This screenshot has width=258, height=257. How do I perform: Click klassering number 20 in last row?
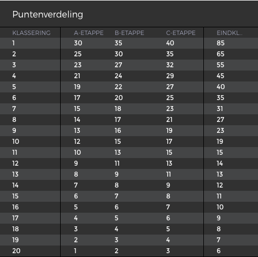pyautogui.click(x=16, y=251)
